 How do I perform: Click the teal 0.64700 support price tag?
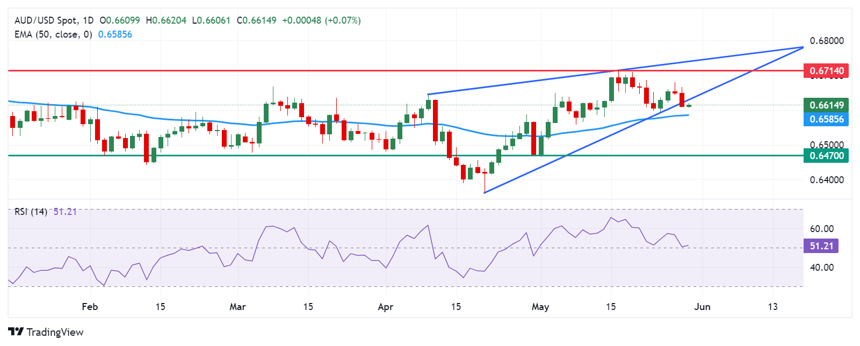pos(826,156)
